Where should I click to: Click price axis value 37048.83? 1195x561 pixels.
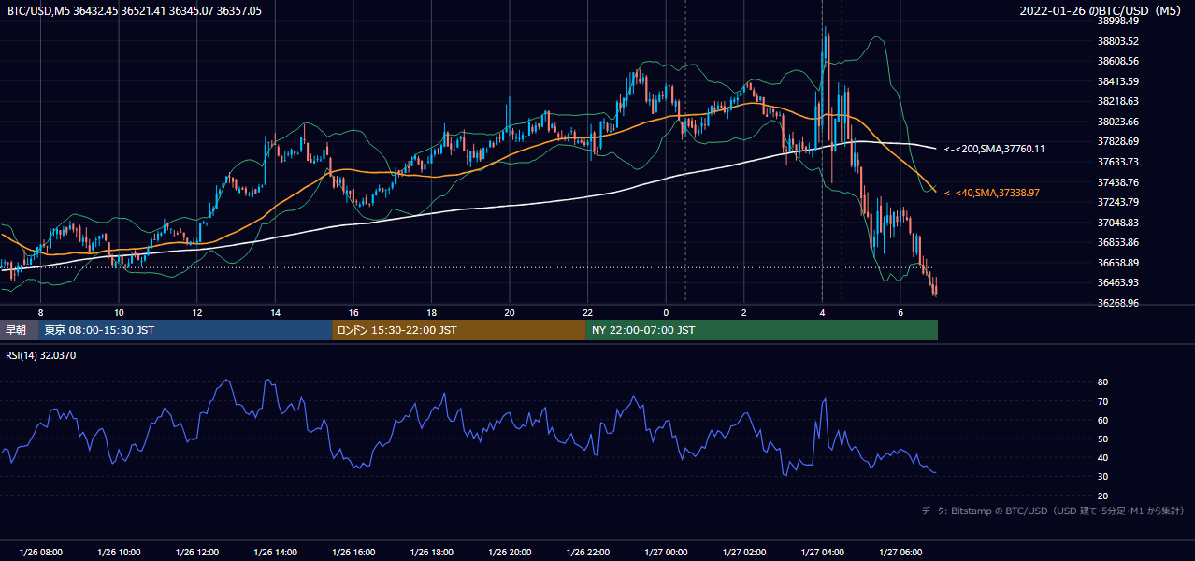(x=1118, y=223)
